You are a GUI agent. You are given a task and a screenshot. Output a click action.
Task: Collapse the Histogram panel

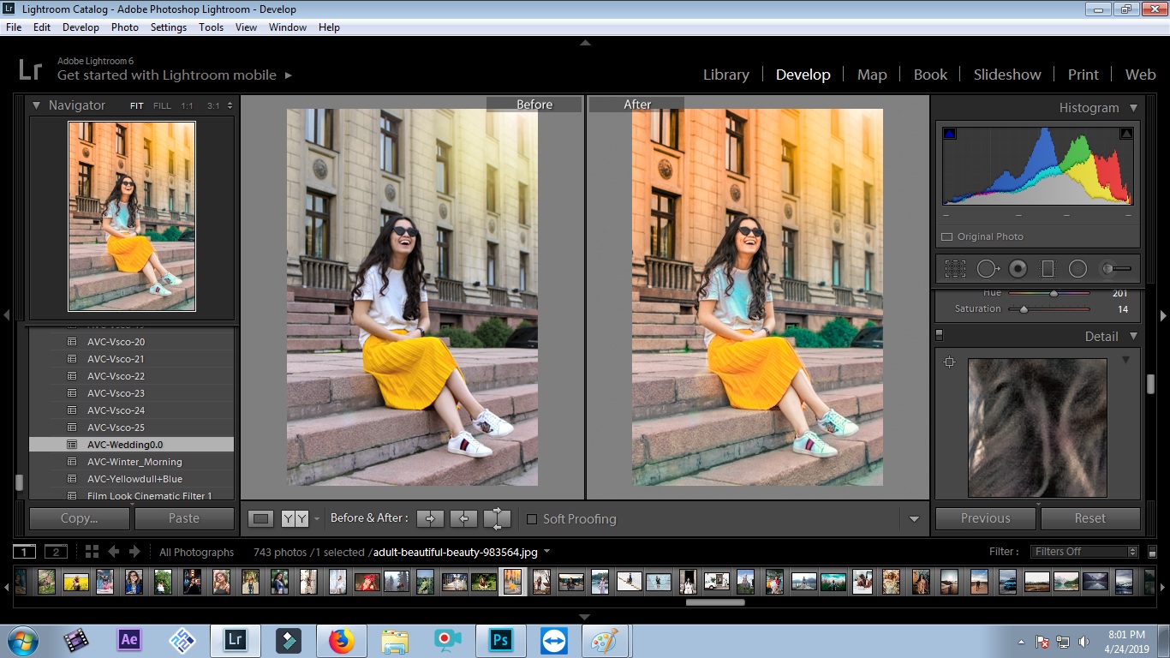tap(1133, 108)
